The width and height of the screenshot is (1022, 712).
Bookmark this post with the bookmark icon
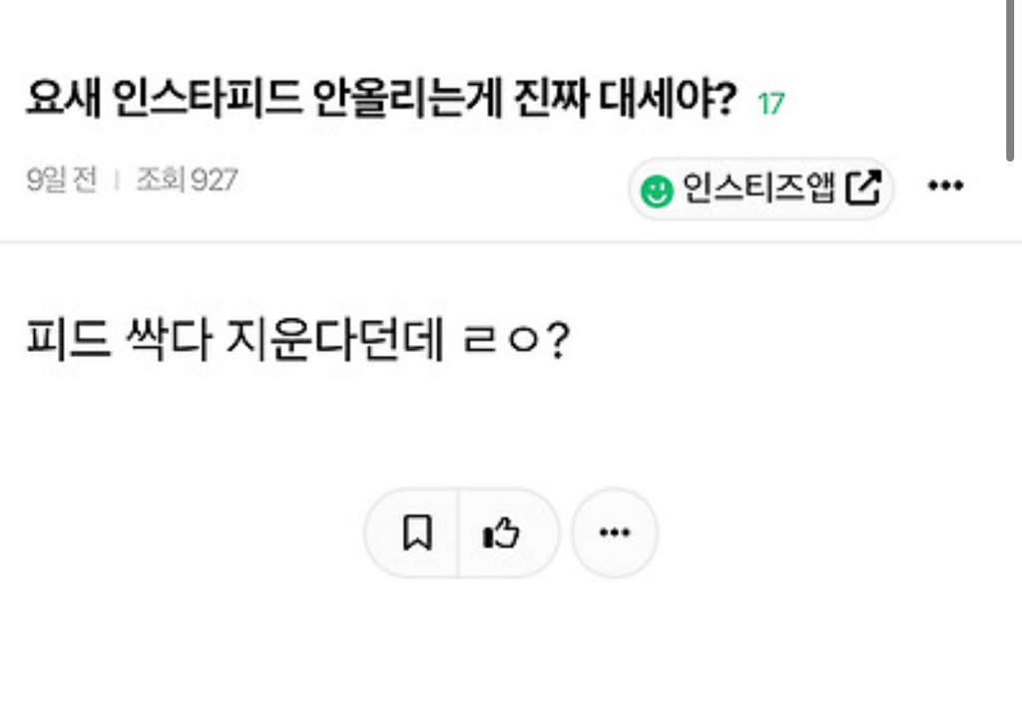pyautogui.click(x=416, y=534)
